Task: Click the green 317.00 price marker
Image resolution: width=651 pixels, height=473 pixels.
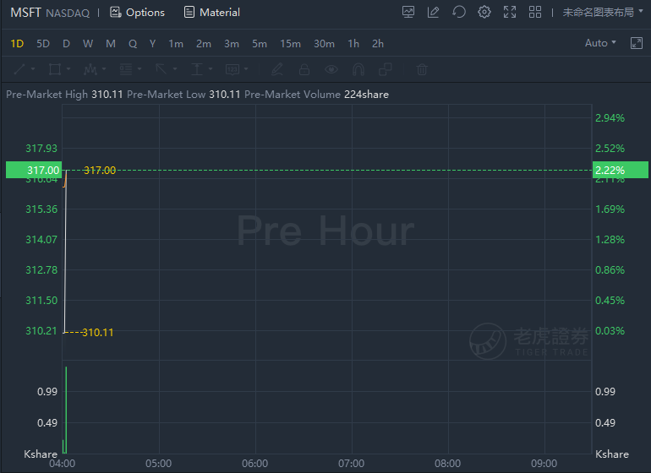Action: pos(34,170)
